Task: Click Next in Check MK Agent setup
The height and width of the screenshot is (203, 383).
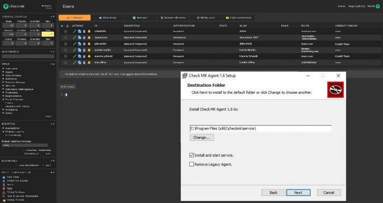Action: tap(298, 192)
